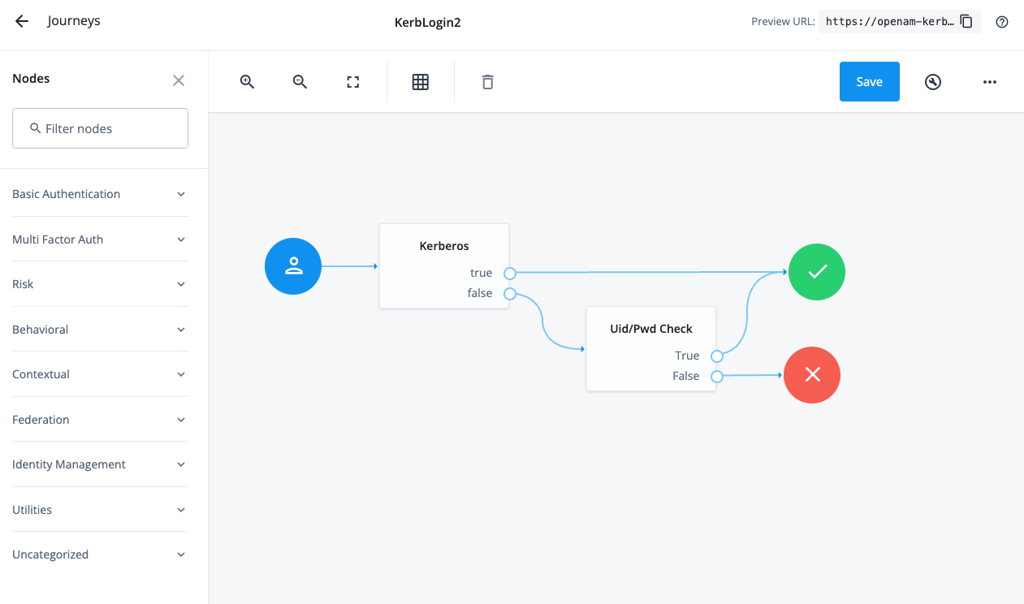Delete selected node with trash icon
This screenshot has height=604, width=1024.
[487, 82]
